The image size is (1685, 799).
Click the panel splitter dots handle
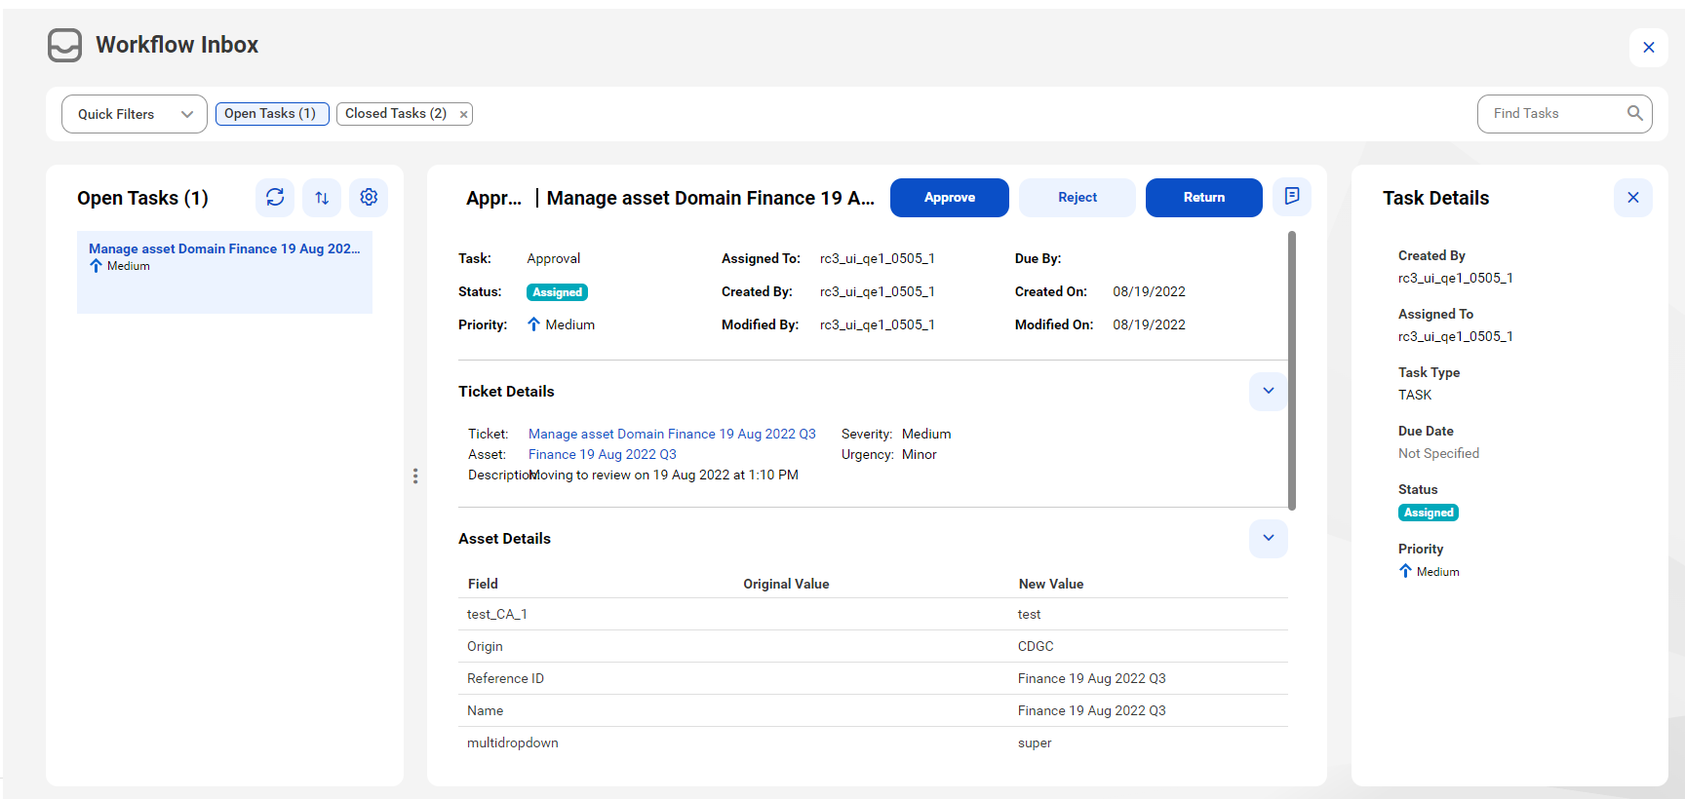click(x=415, y=476)
